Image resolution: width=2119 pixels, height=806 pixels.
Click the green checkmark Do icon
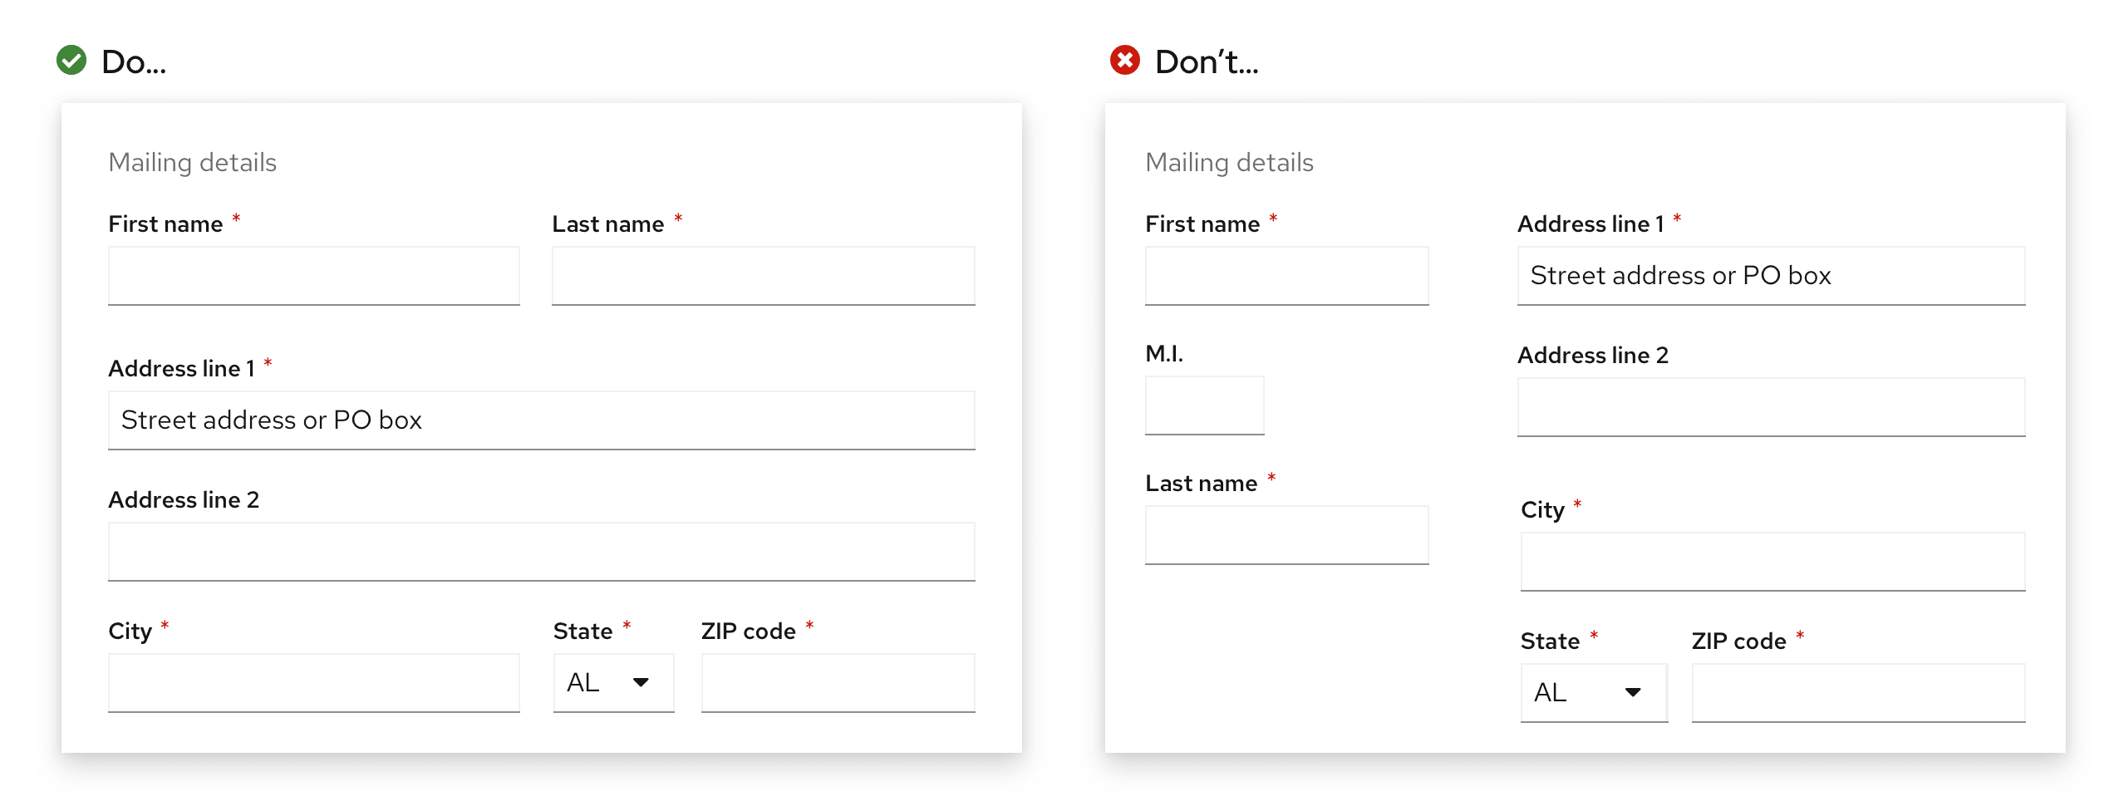(71, 61)
